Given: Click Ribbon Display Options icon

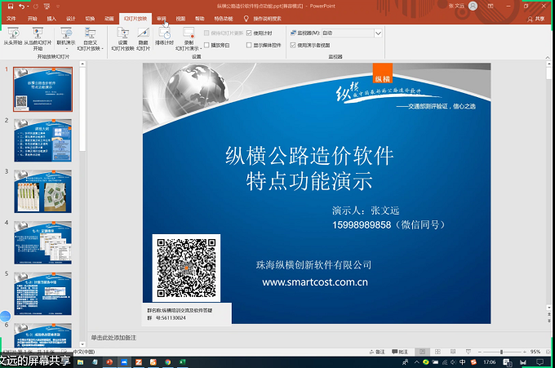Looking at the screenshot, I should [491, 6].
